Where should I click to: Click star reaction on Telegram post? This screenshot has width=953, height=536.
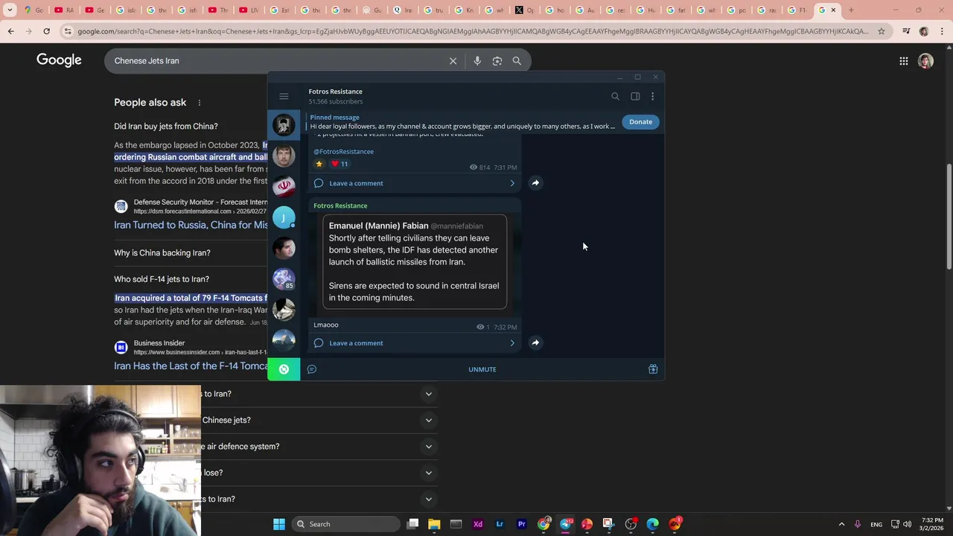pyautogui.click(x=319, y=164)
